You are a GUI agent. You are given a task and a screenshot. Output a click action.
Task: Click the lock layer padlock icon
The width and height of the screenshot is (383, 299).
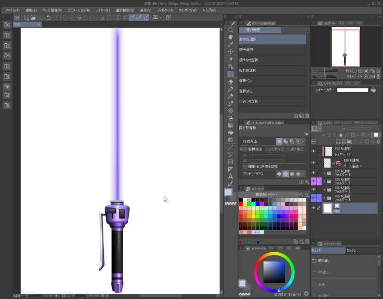(x=341, y=135)
